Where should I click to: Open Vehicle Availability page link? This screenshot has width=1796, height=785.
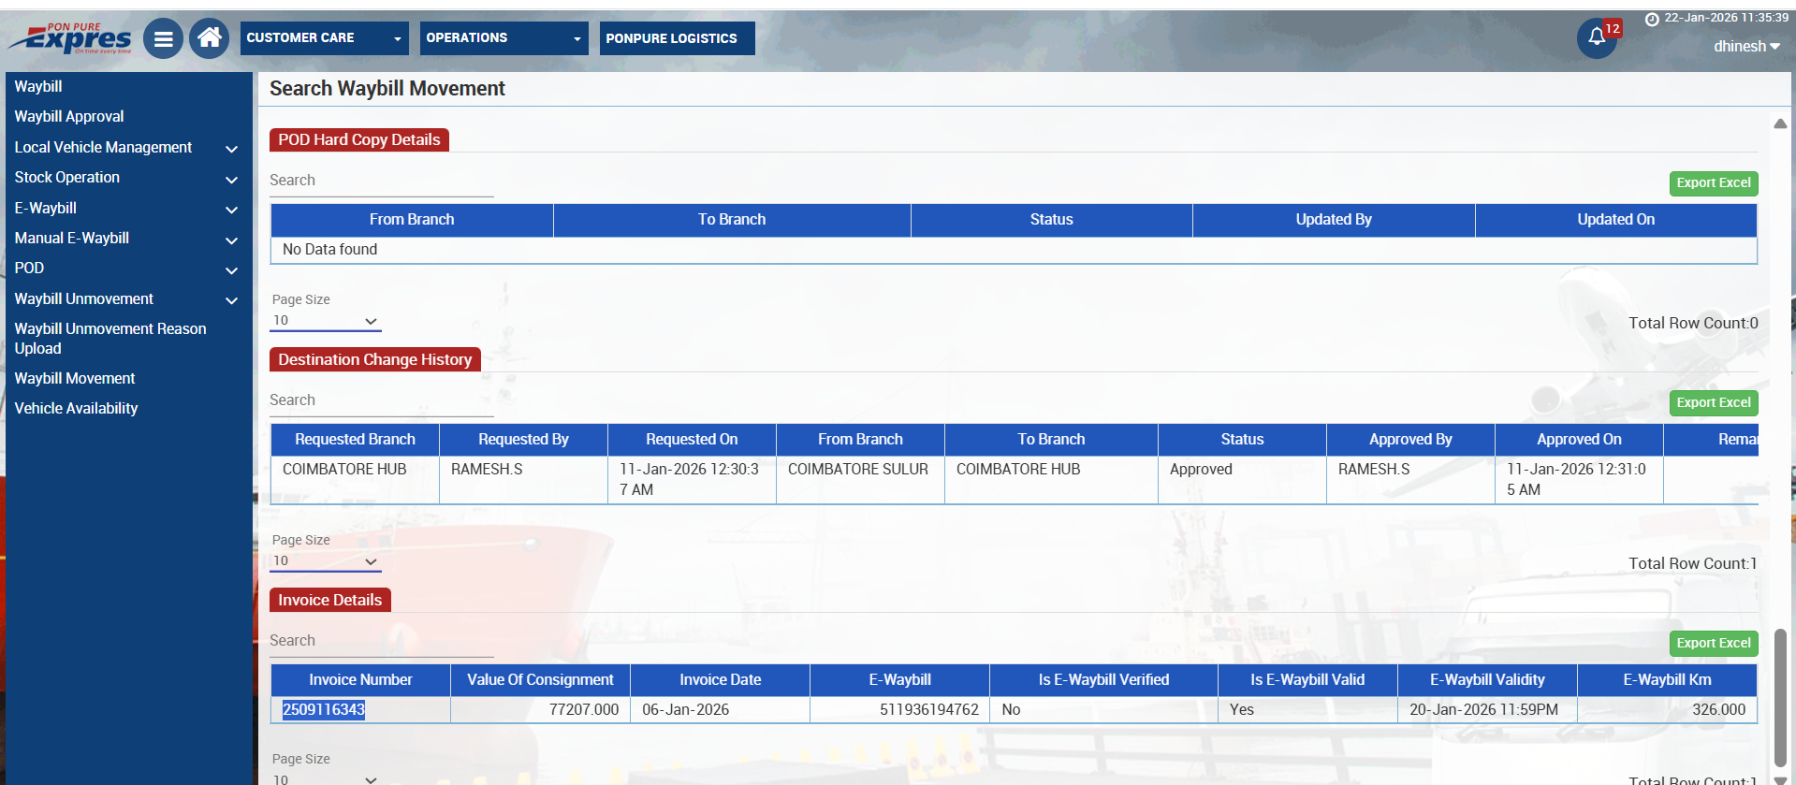tap(76, 409)
